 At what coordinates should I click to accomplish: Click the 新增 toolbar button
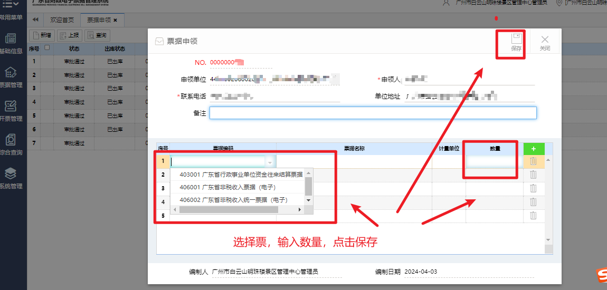pyautogui.click(x=42, y=35)
